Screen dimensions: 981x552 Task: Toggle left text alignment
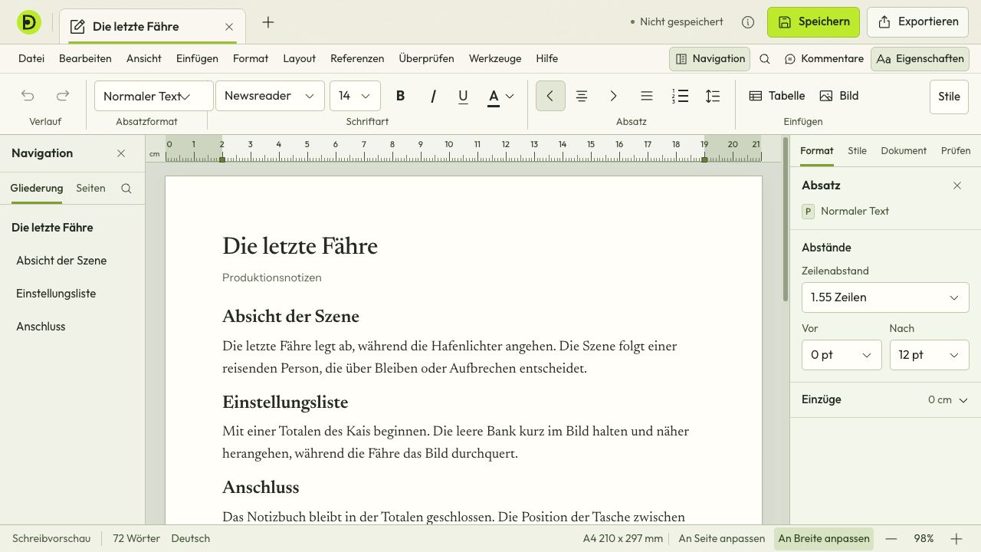[x=550, y=96]
